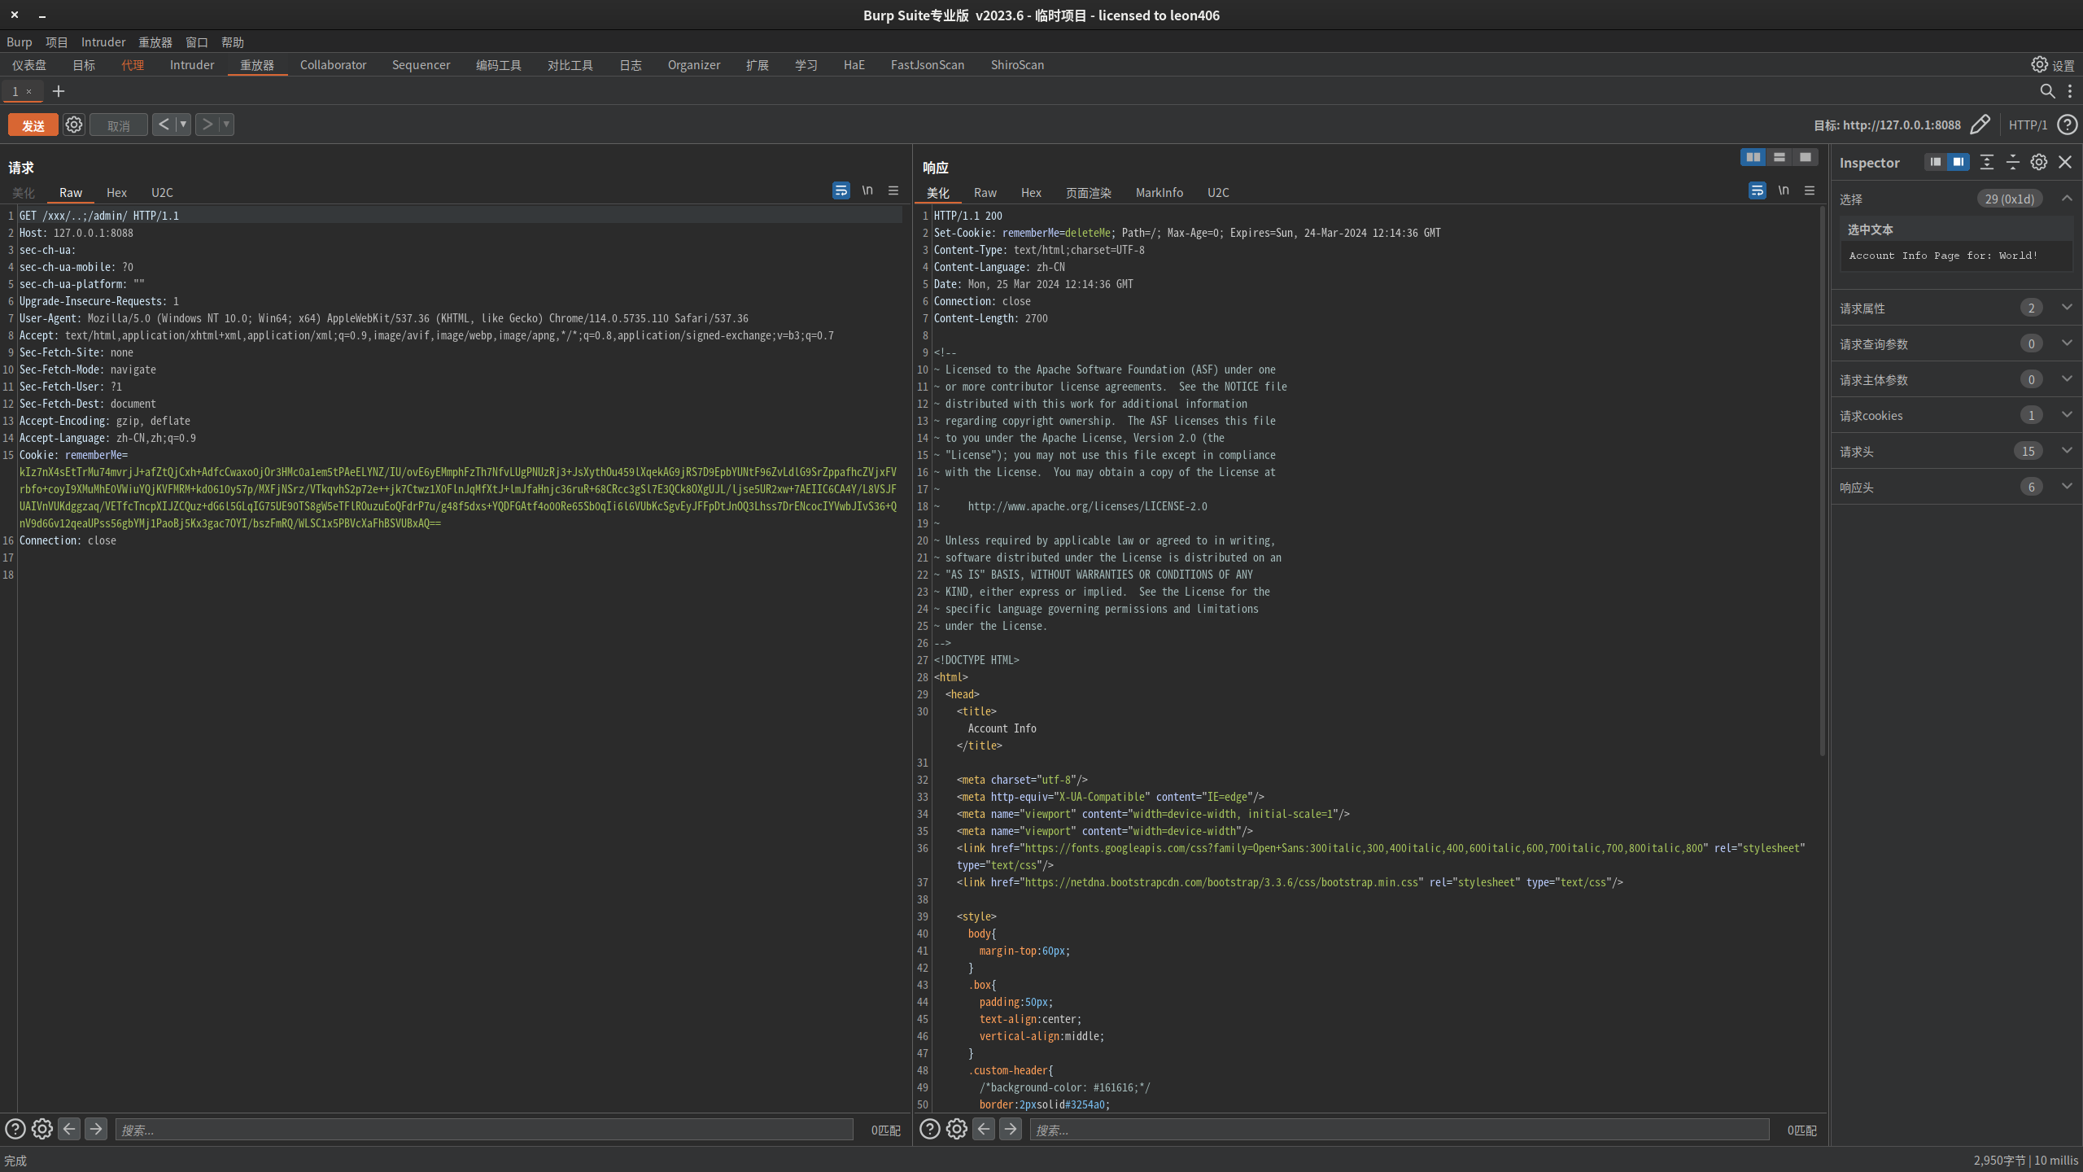Open the 设置 settings in top bar

click(x=2053, y=65)
